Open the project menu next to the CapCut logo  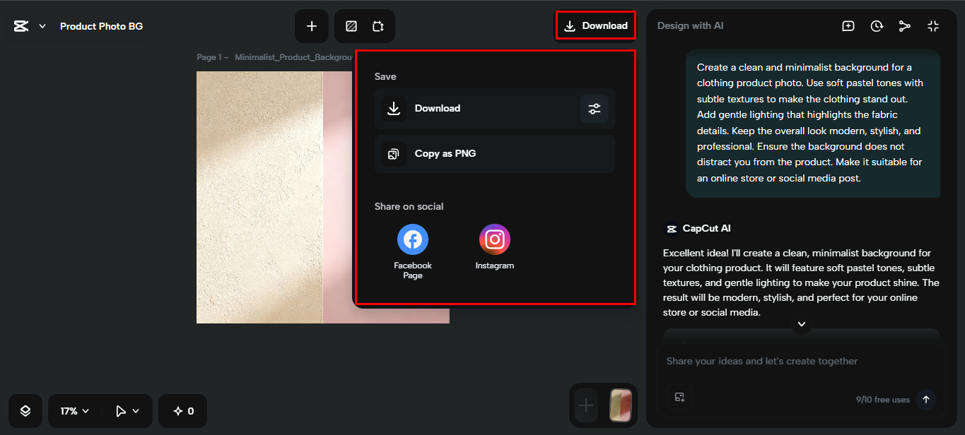[x=41, y=25]
